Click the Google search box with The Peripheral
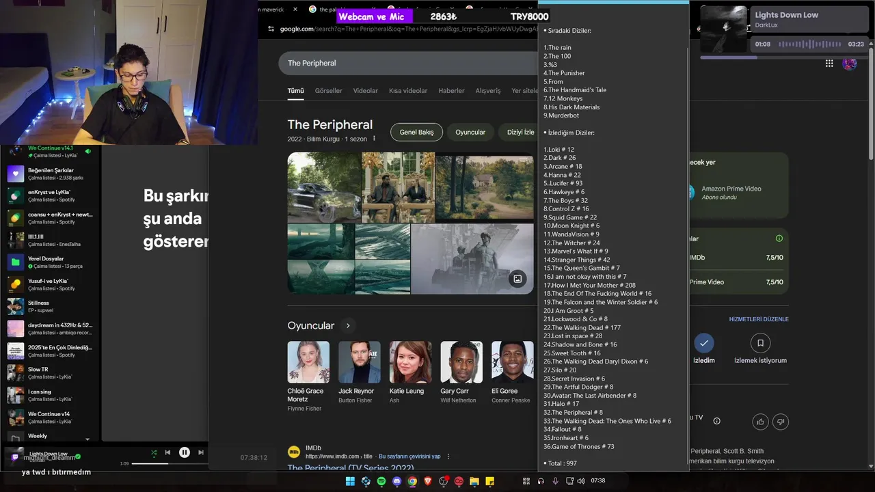Viewport: 875px width, 492px height. coord(408,63)
